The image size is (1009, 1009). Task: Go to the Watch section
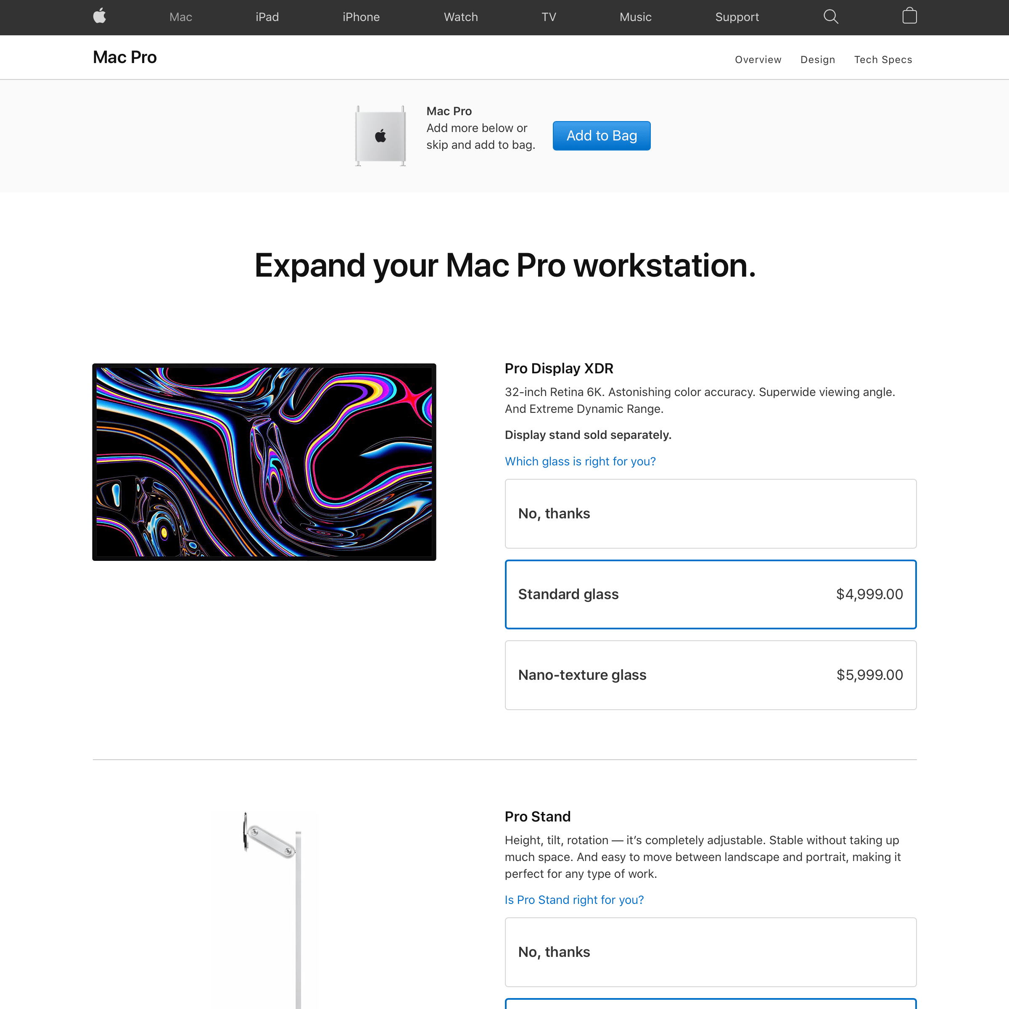[x=461, y=17]
